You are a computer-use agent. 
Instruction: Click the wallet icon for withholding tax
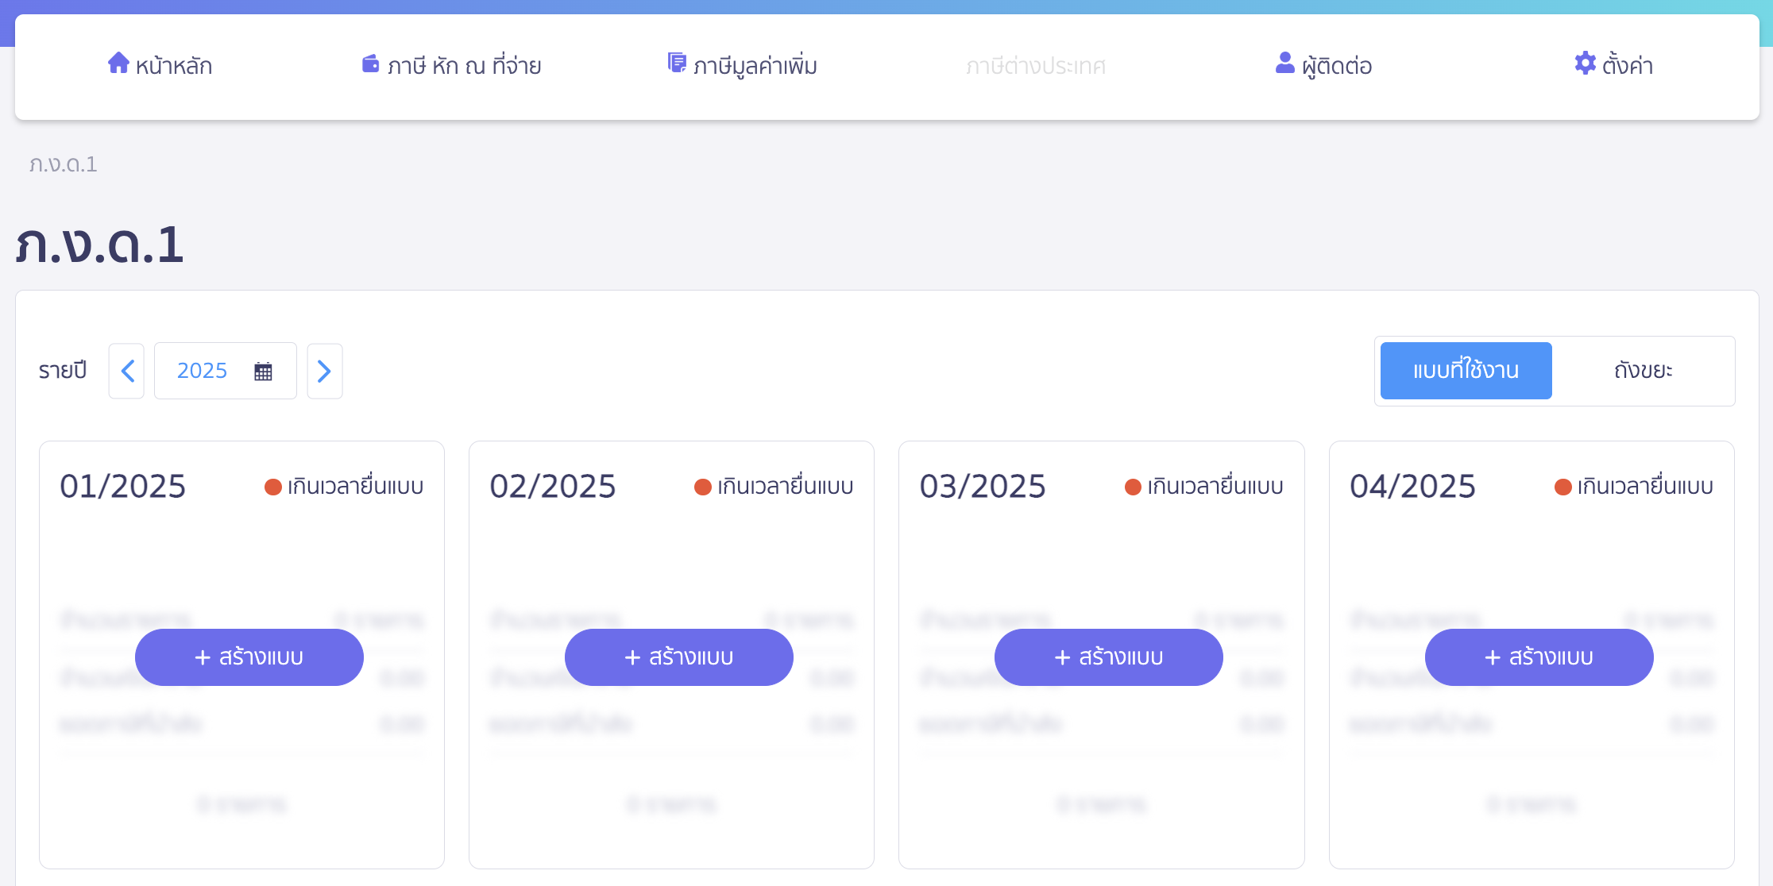pyautogui.click(x=370, y=64)
